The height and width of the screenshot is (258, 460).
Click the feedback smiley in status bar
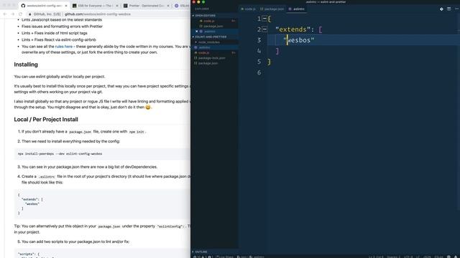pos(448,257)
